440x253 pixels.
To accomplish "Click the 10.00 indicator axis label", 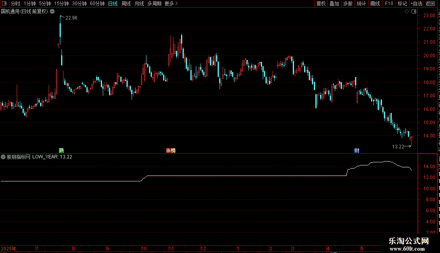I will (429, 188).
